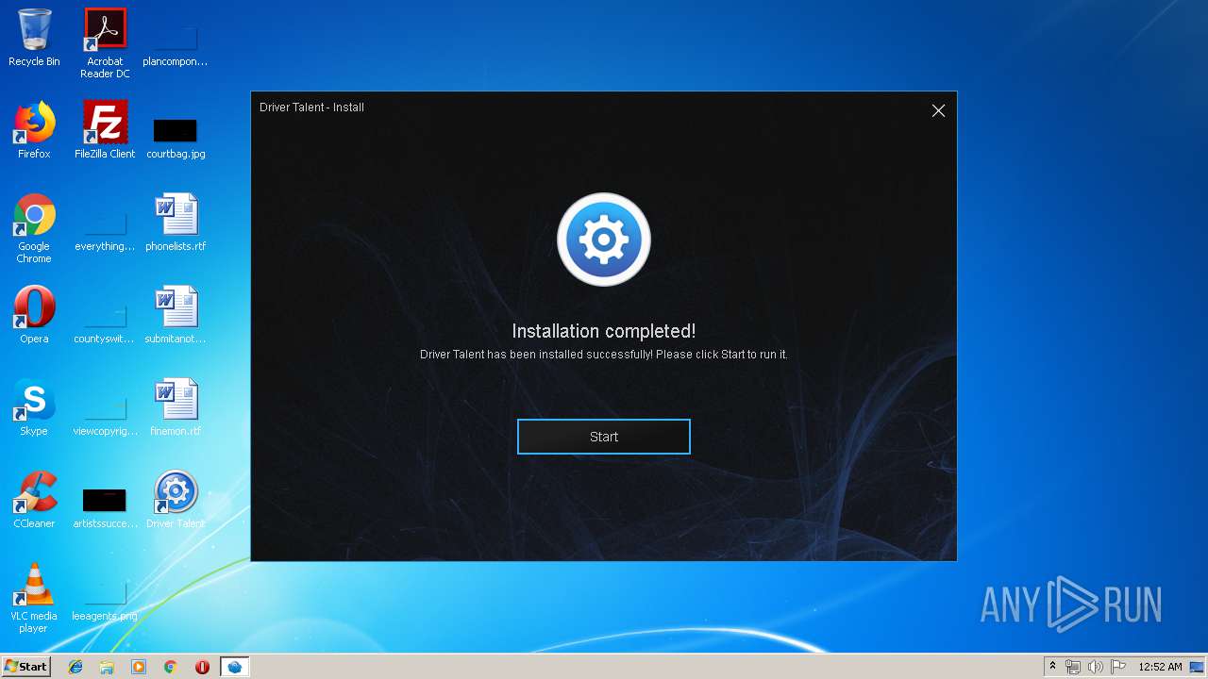Open the Recycle Bin desktop icon
This screenshot has height=679, width=1208.
point(34,39)
